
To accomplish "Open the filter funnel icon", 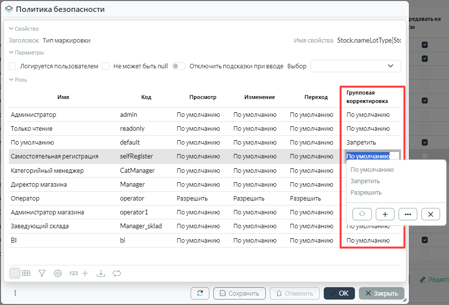I will [42, 273].
